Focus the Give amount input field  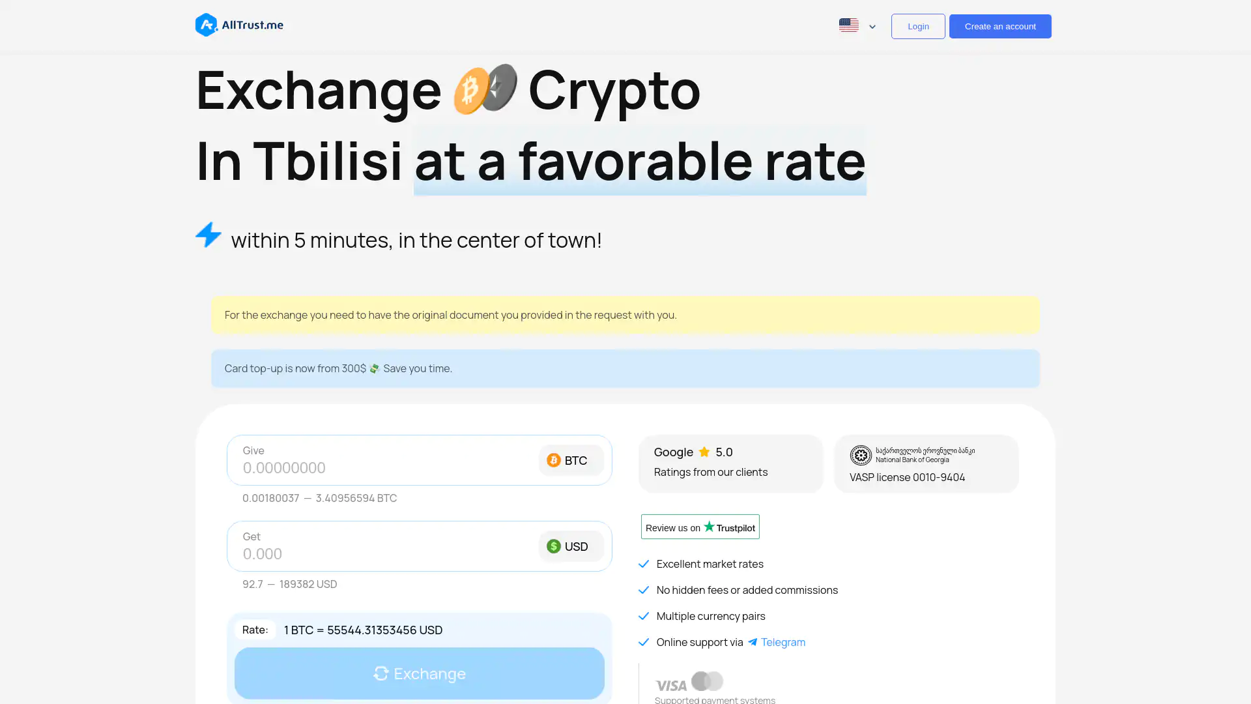coord(384,467)
